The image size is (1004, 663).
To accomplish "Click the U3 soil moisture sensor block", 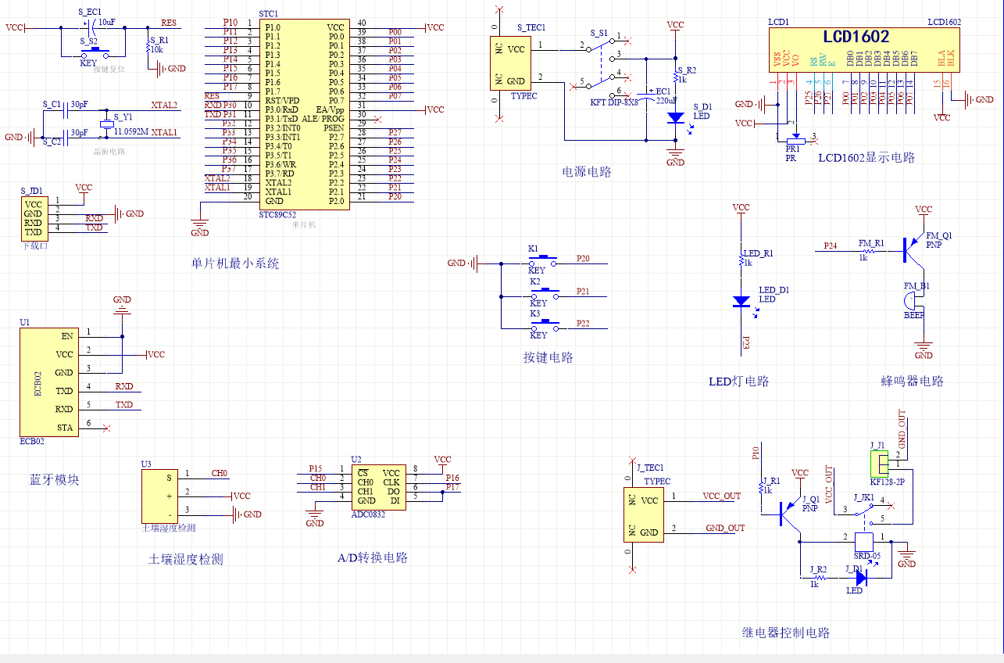I will coord(158,496).
